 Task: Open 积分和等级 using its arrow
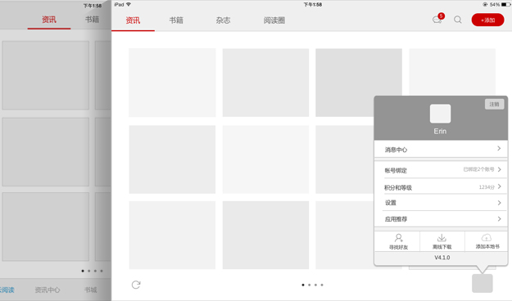(x=499, y=186)
